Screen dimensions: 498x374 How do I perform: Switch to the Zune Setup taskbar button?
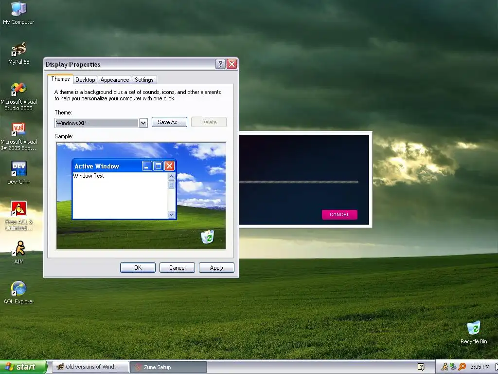click(168, 367)
